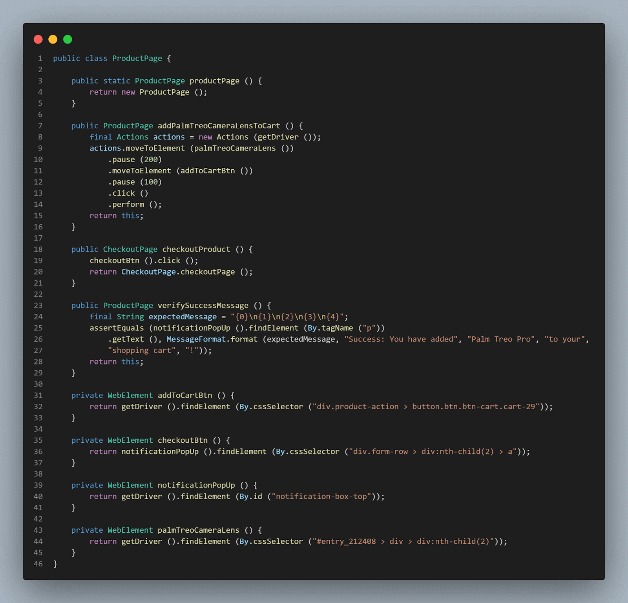Click the assertEquals call on line 25
The image size is (628, 603).
[117, 328]
